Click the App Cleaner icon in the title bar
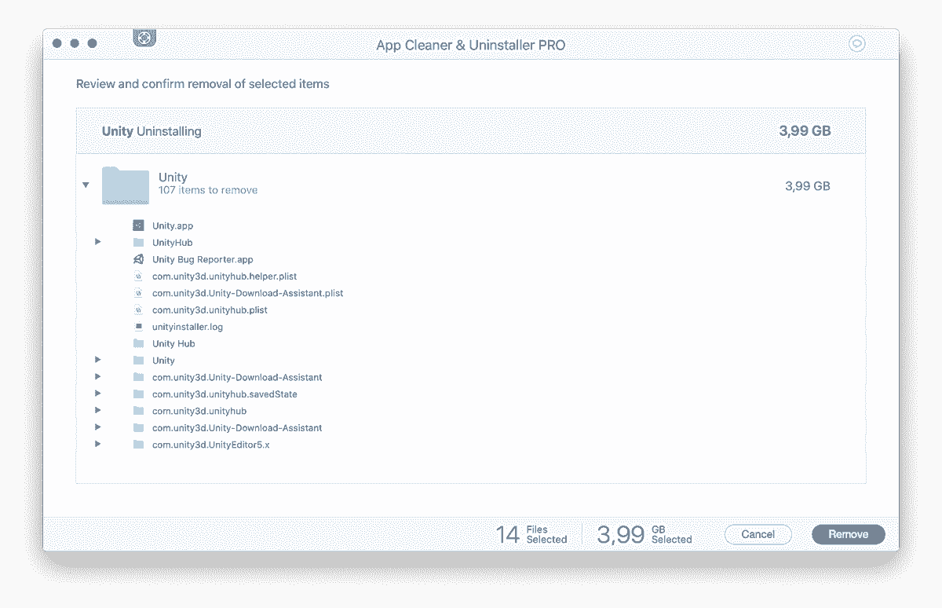Screen dimensions: 942x608 click(x=144, y=37)
